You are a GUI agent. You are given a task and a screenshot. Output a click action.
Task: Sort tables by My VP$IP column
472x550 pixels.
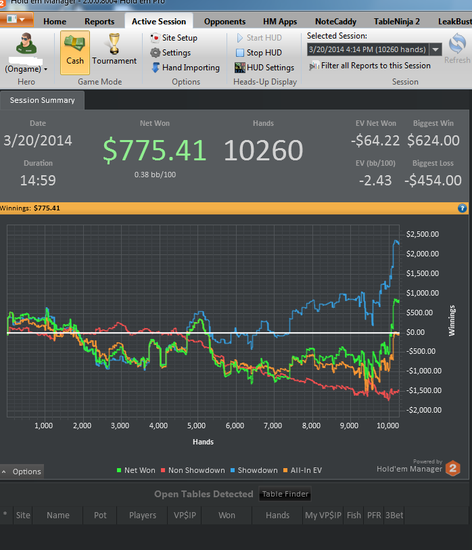point(323,515)
